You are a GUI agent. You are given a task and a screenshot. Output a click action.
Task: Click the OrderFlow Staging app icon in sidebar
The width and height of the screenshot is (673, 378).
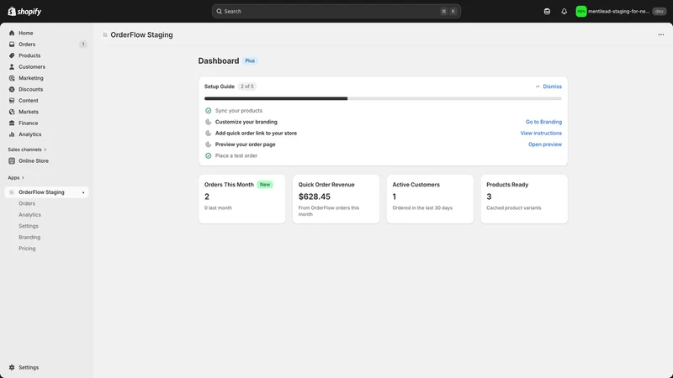click(x=12, y=192)
